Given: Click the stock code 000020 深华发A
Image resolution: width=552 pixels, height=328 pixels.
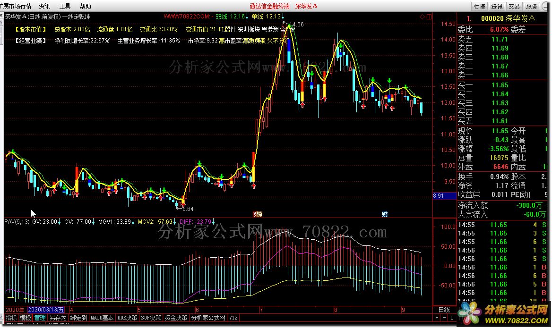Looking at the screenshot, I should (508, 18).
